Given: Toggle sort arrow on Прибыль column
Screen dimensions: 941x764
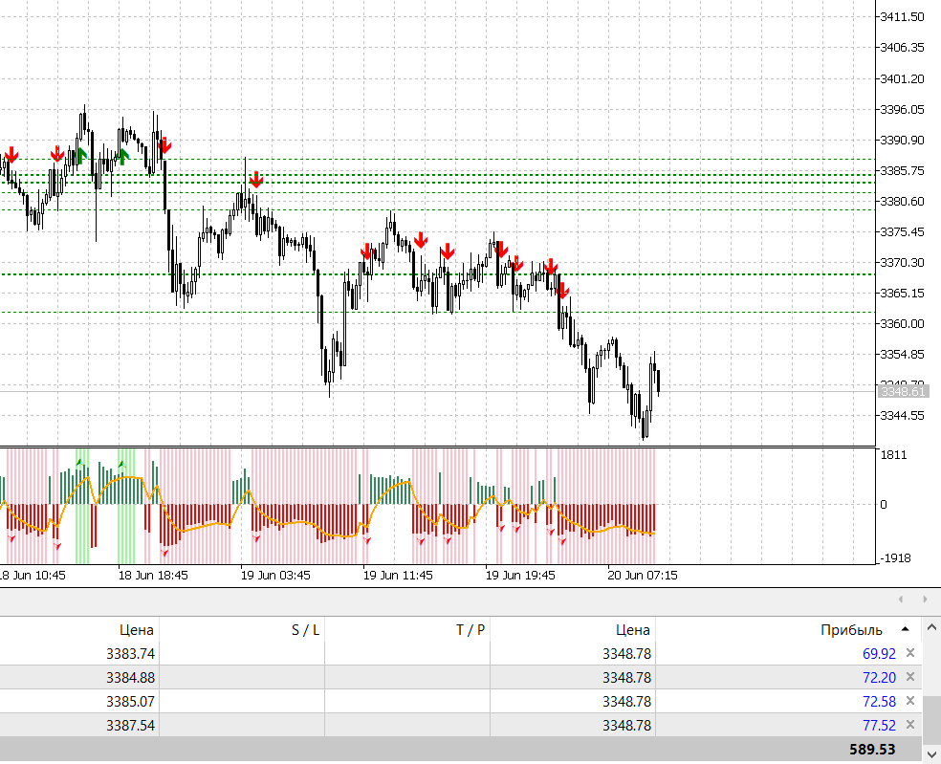Looking at the screenshot, I should click(x=905, y=630).
